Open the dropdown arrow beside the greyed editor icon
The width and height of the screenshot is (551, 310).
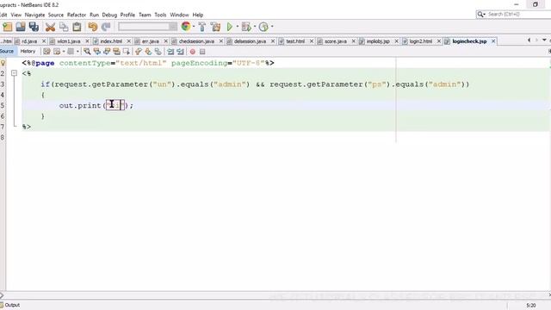coord(77,52)
